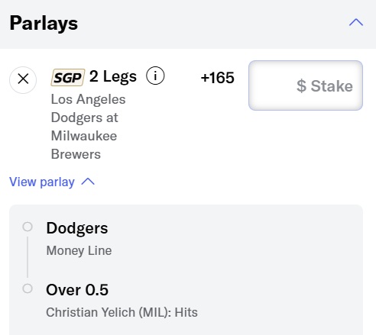Image resolution: width=376 pixels, height=335 pixels.
Task: Click the Money Line market label
Action: pyautogui.click(x=79, y=250)
